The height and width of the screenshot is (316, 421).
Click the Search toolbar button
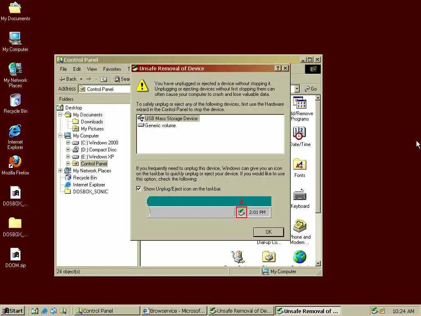[x=122, y=79]
